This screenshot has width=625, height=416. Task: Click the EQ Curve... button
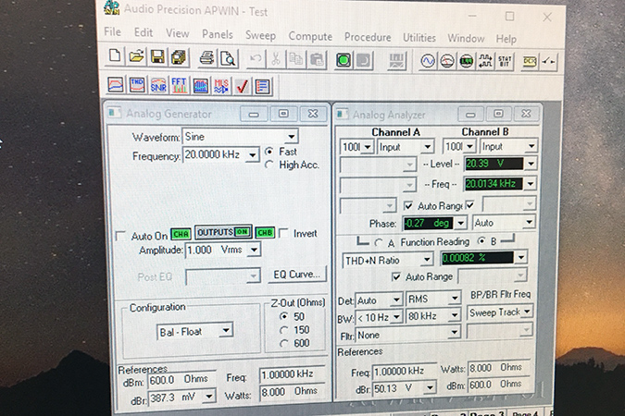tap(296, 275)
